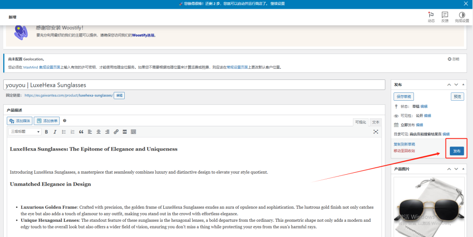This screenshot has height=237, width=473.
Task: Move the 产品图片 panel down
Action: click(x=456, y=169)
